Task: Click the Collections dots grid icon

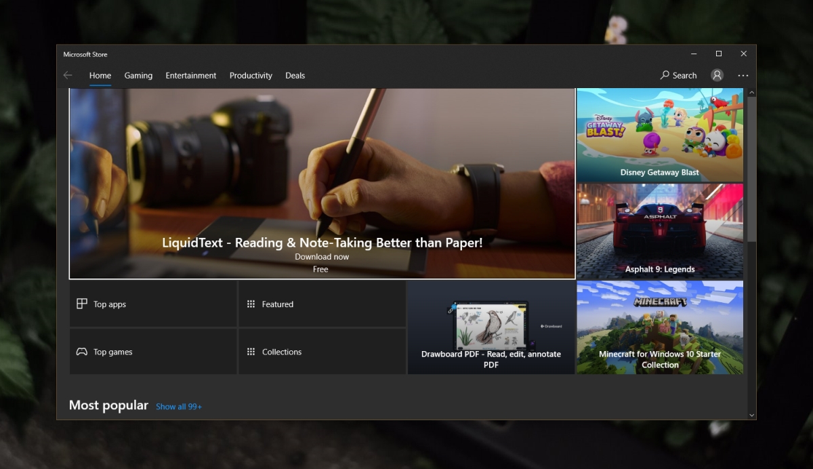Action: (251, 352)
